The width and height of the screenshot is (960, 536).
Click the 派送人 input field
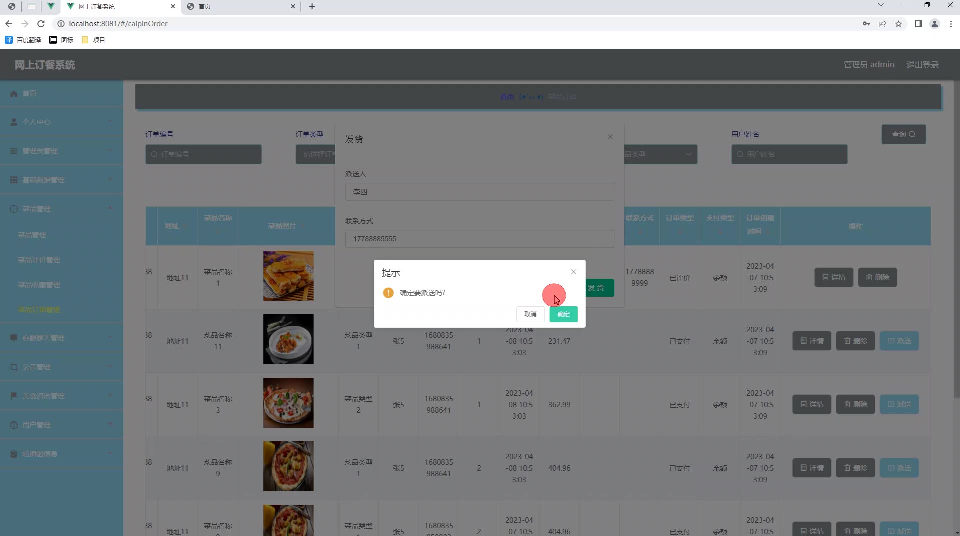pyautogui.click(x=479, y=192)
